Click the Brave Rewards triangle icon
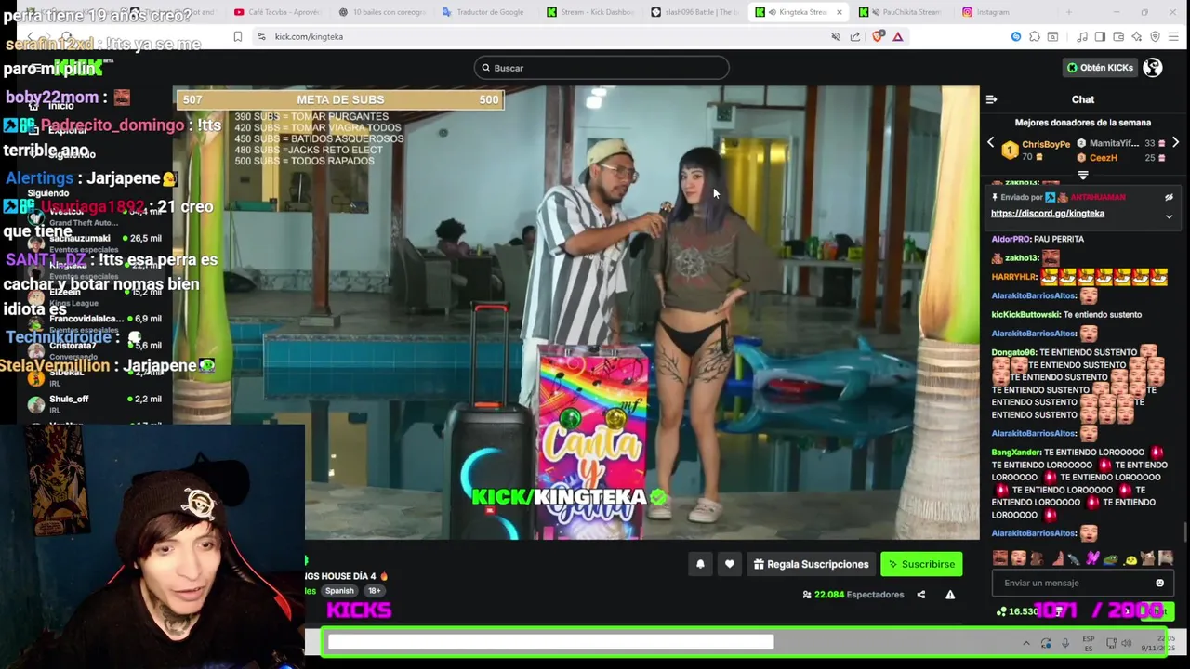Image resolution: width=1190 pixels, height=669 pixels. click(x=897, y=36)
